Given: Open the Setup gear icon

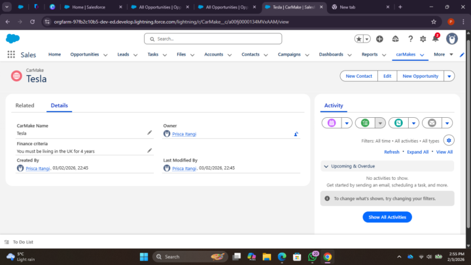Looking at the screenshot, I should [423, 39].
